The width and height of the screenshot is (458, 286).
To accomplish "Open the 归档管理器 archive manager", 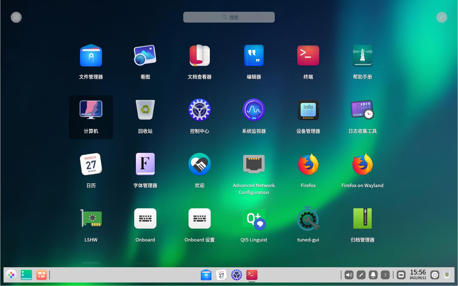I will coord(362,219).
